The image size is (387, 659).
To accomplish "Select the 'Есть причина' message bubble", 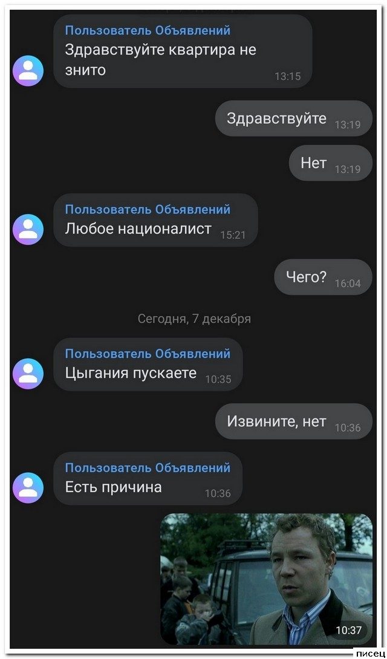I will [148, 478].
